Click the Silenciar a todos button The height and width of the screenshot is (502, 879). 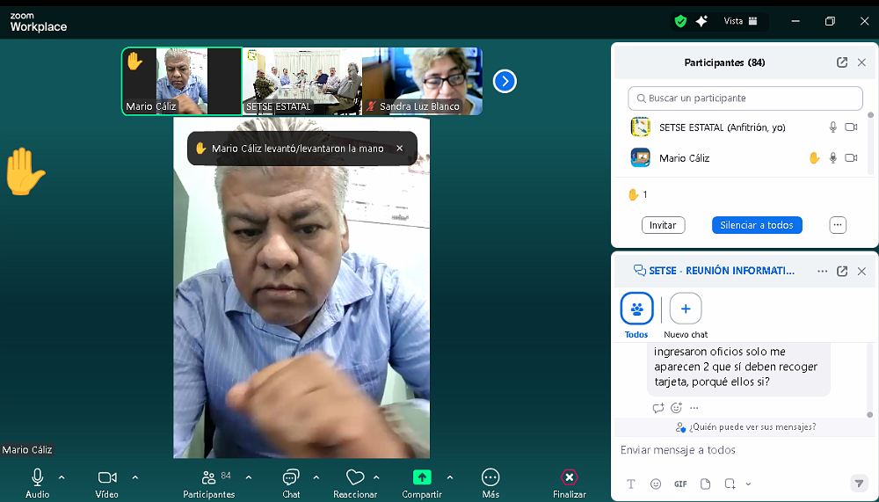point(756,225)
